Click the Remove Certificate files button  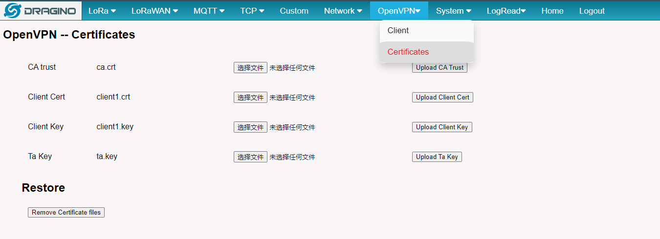(x=66, y=213)
